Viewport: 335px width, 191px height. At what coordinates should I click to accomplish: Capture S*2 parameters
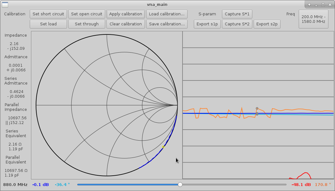[x=237, y=24]
